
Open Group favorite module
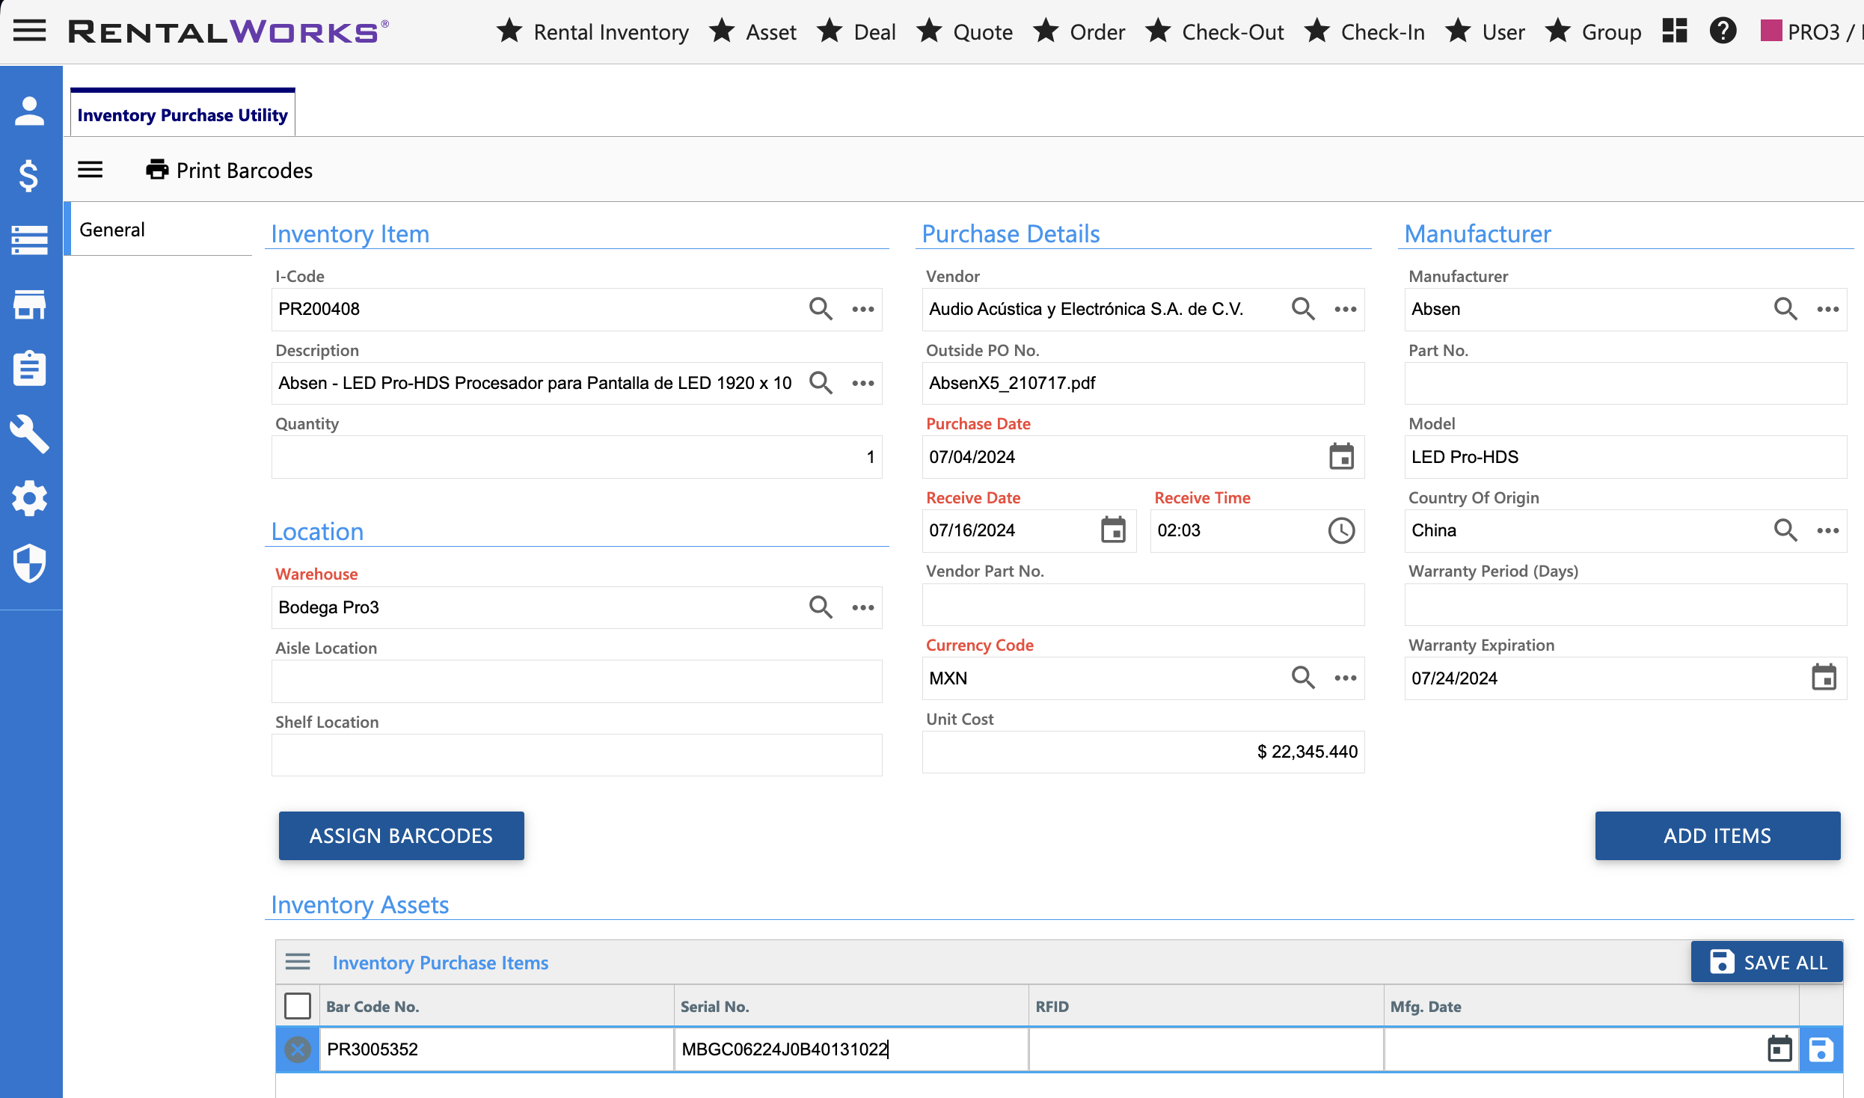[1594, 32]
